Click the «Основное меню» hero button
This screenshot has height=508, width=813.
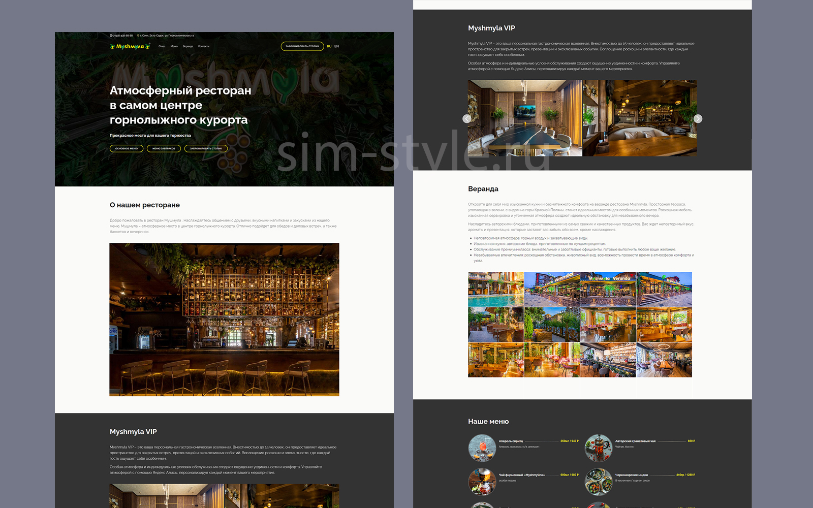click(x=127, y=148)
